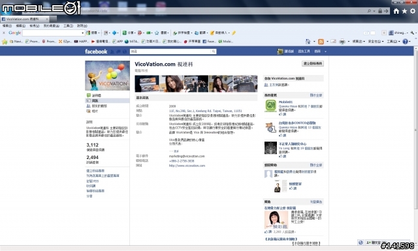The image size is (418, 251).
Task: Click the green Share icon on Google toolbar
Action: (124, 33)
